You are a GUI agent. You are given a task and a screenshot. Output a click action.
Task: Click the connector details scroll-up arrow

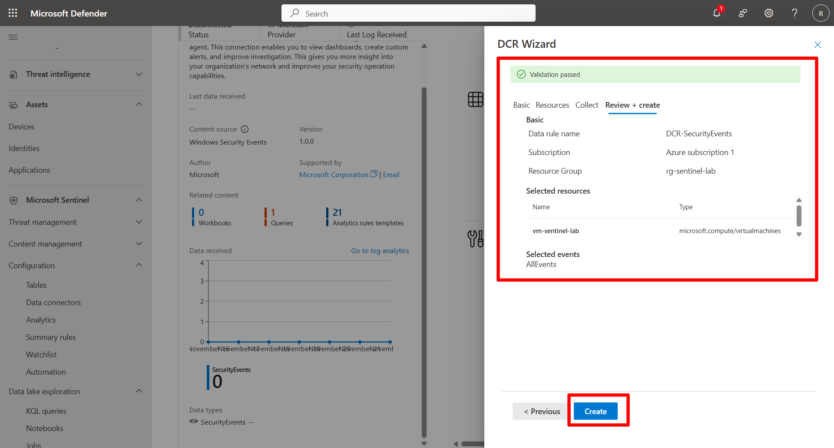coord(424,46)
